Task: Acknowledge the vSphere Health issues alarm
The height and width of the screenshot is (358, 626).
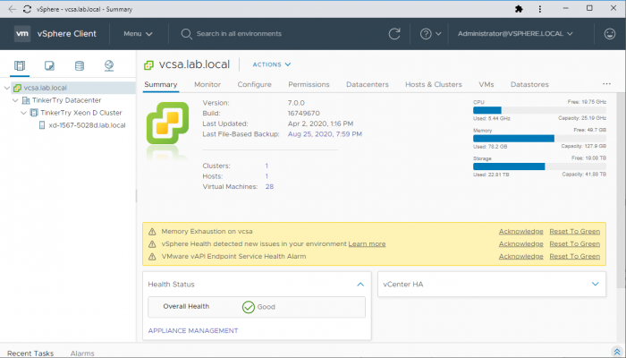Action: (x=521, y=243)
